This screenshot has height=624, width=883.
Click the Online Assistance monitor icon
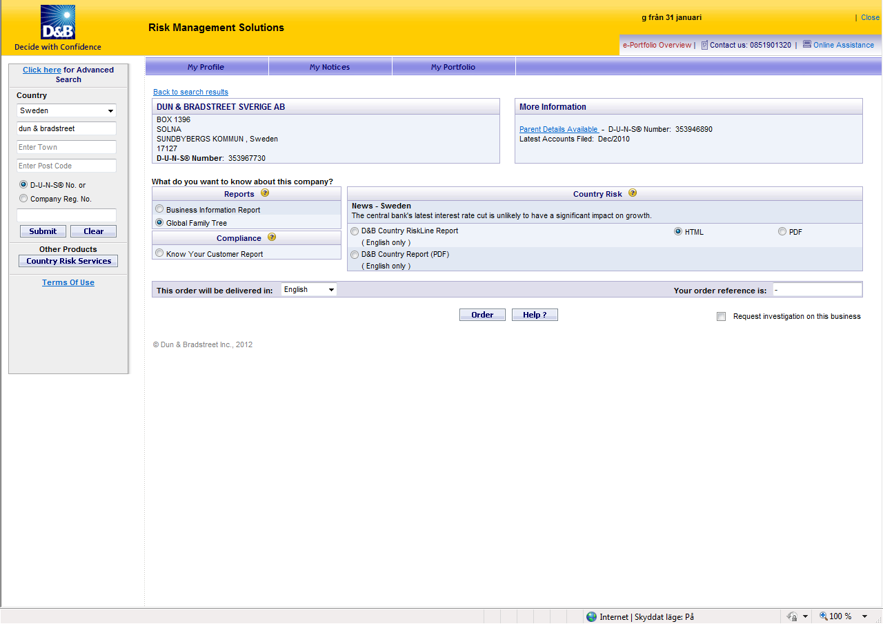(x=807, y=44)
